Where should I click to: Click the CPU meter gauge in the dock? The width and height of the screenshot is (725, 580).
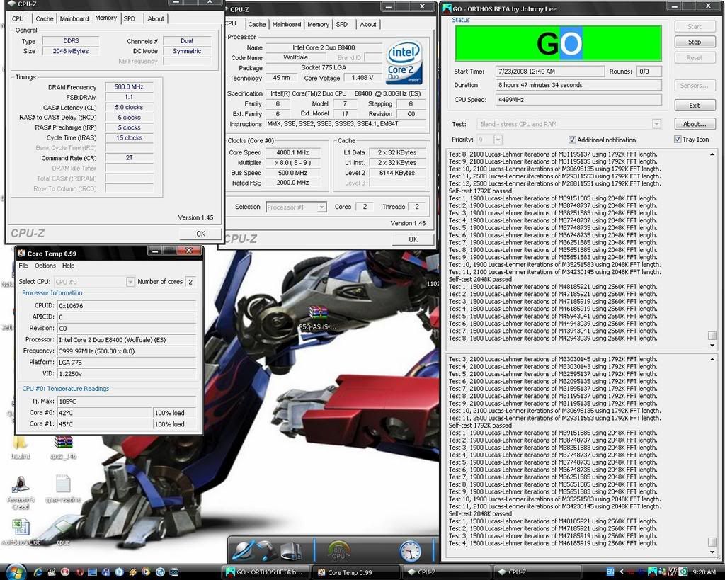click(338, 550)
